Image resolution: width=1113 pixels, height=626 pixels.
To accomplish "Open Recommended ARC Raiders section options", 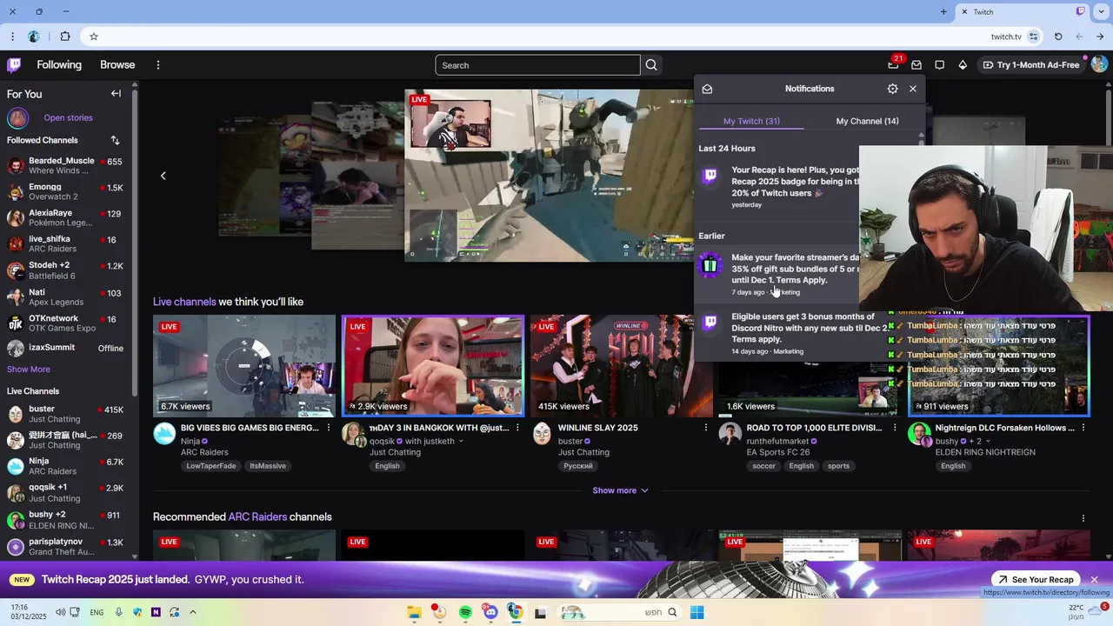I will coord(1083,517).
